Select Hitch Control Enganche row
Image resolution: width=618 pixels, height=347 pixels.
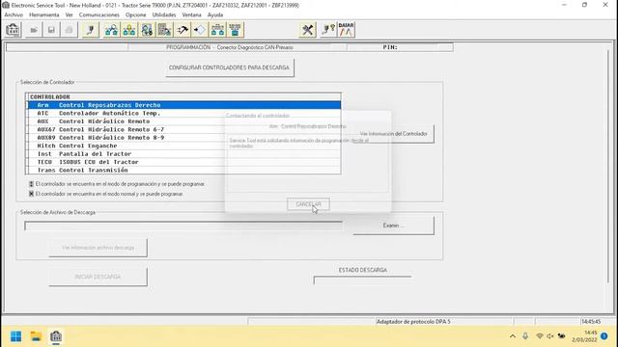pos(184,146)
